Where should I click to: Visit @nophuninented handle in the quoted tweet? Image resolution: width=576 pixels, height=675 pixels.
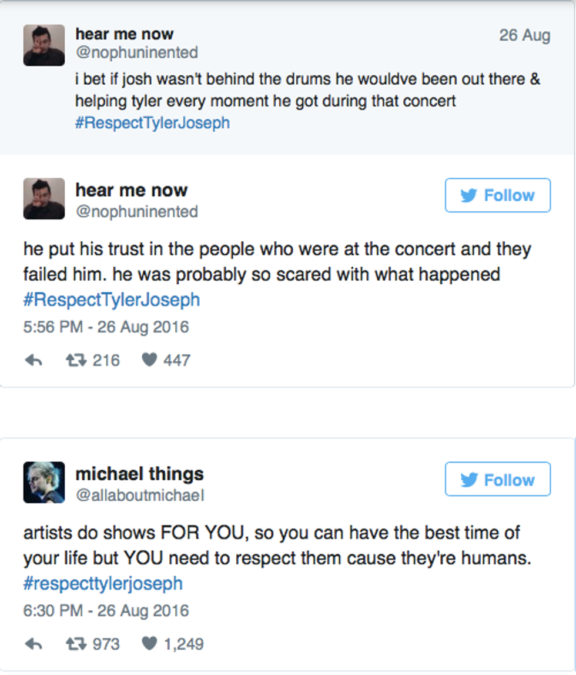136,52
